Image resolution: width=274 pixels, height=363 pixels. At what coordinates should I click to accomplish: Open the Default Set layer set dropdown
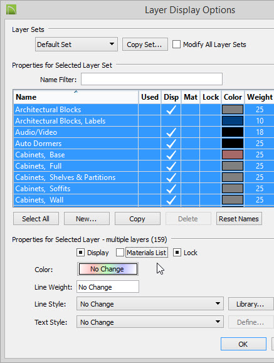(x=76, y=45)
